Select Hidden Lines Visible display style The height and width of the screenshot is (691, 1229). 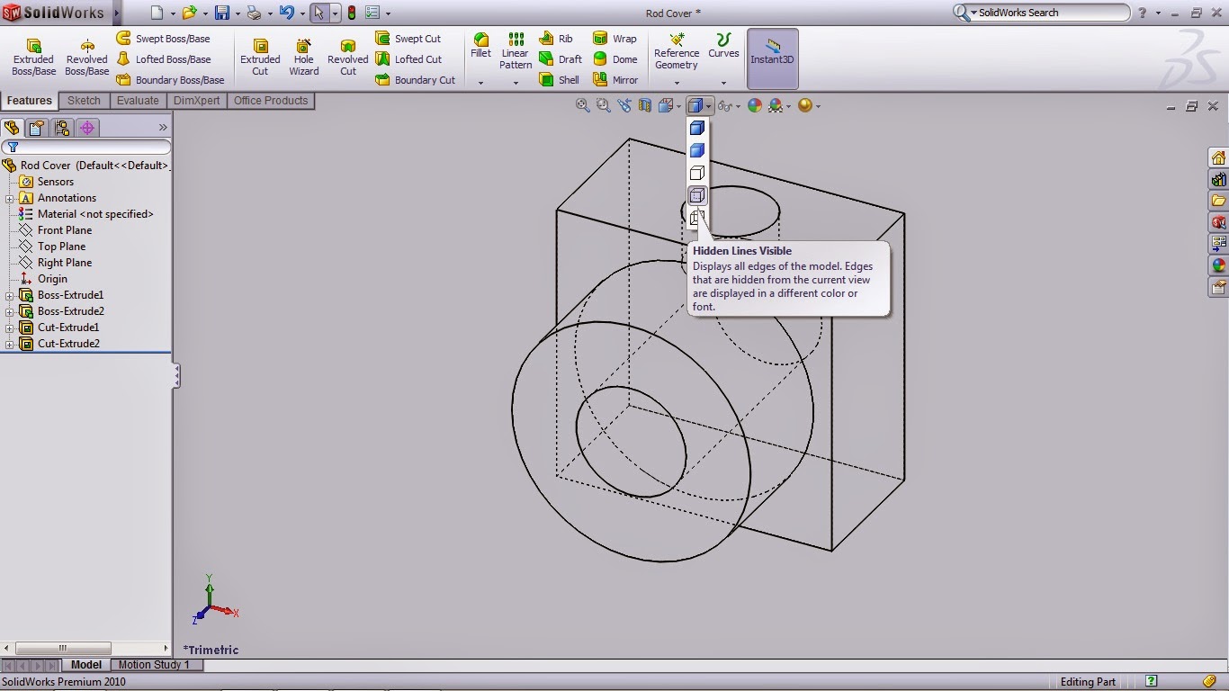tap(697, 195)
